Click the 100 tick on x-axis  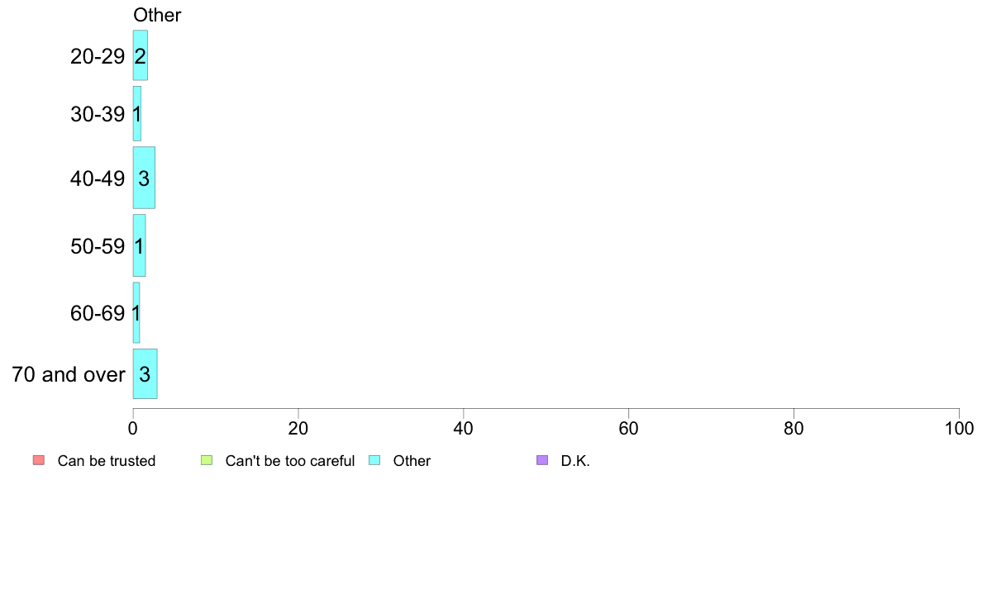pos(960,428)
